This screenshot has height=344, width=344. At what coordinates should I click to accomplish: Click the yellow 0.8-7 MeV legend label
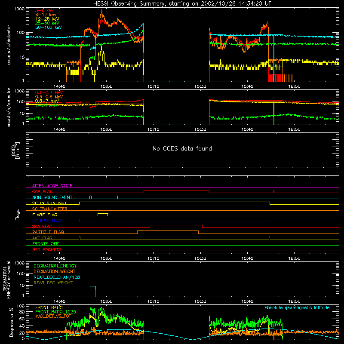tap(47, 101)
